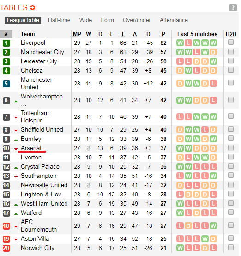The width and height of the screenshot is (241, 256).
Task: Click Burnley's green up movement arrow
Action: point(16,140)
